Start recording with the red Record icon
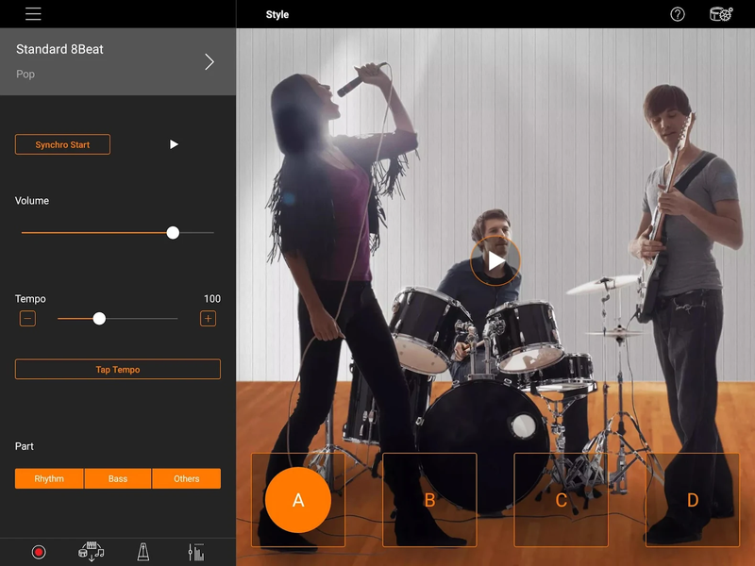The width and height of the screenshot is (755, 566). pos(39,553)
